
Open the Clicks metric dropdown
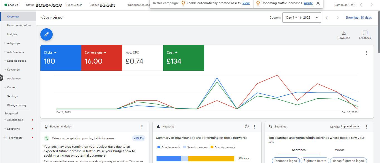pyautogui.click(x=55, y=52)
